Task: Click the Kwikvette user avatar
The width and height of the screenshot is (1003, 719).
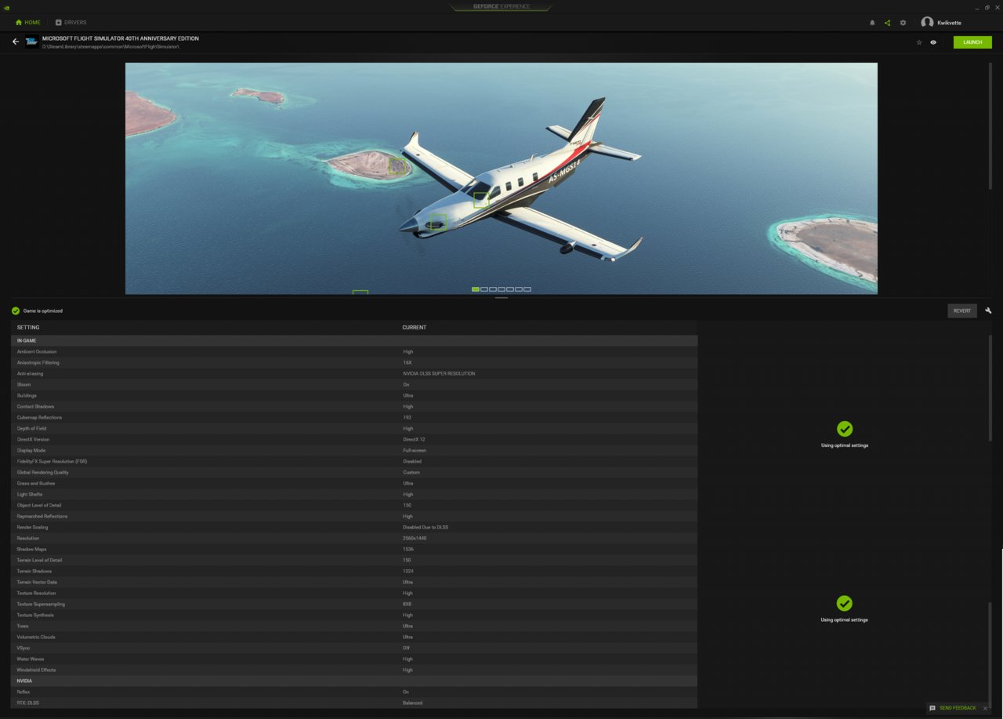Action: (x=927, y=23)
